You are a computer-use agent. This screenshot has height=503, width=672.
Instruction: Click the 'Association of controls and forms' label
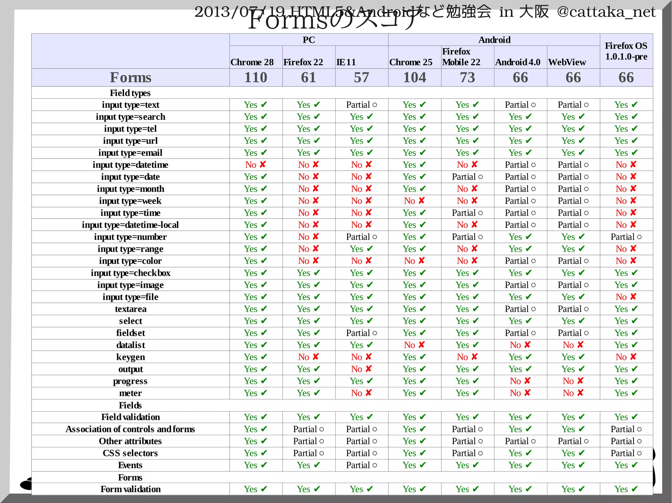click(130, 429)
